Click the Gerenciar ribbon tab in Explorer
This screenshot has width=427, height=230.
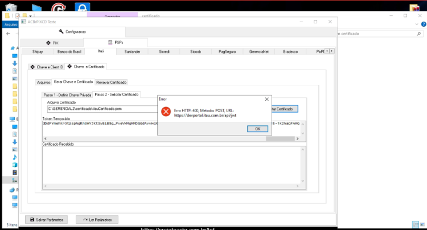coord(112,15)
